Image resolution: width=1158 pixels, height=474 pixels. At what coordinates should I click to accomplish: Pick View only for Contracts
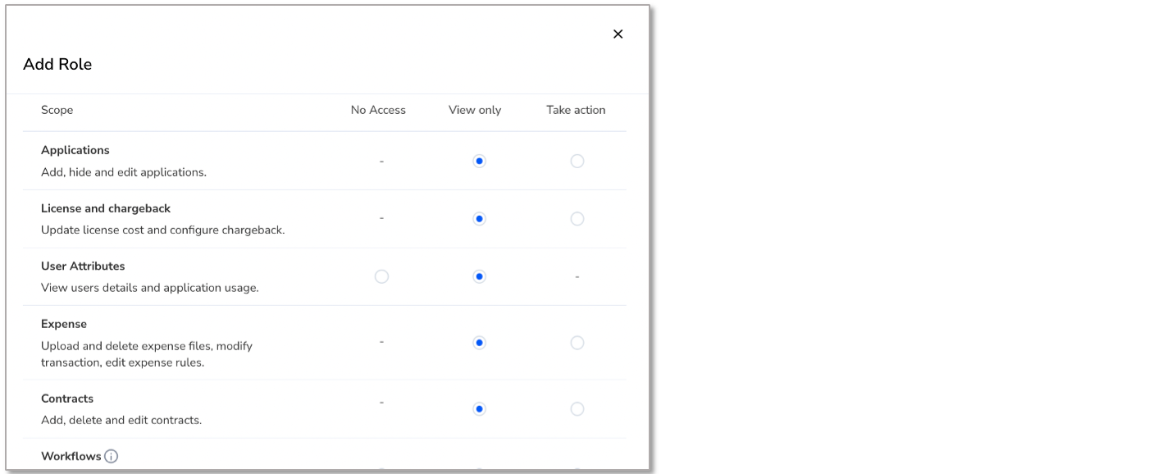point(480,409)
